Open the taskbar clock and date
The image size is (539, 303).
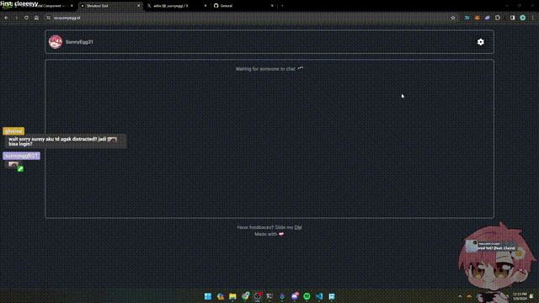click(520, 296)
